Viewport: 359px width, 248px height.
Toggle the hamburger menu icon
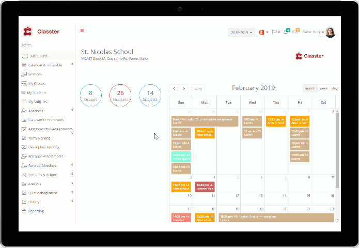(x=82, y=30)
